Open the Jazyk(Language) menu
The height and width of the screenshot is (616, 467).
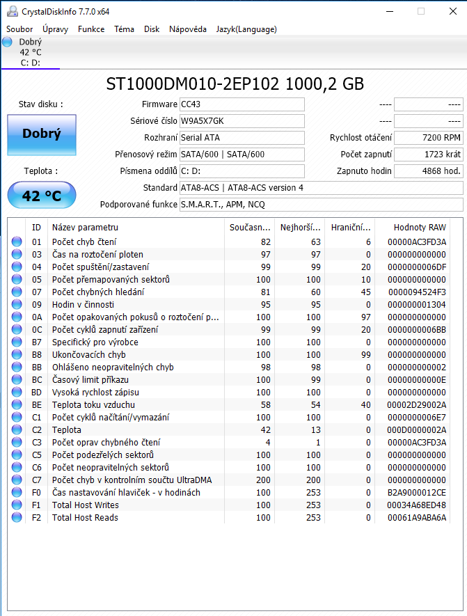point(246,29)
